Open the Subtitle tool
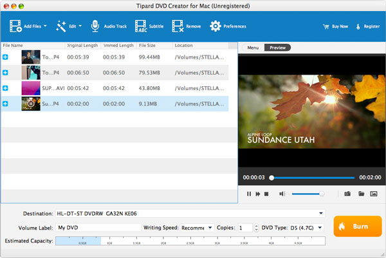The image size is (386, 258). [141, 26]
